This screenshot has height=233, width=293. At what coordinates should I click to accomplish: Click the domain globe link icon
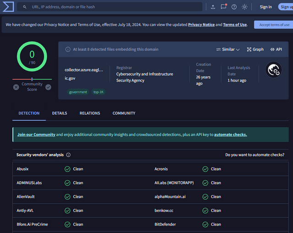pyautogui.click(x=274, y=70)
